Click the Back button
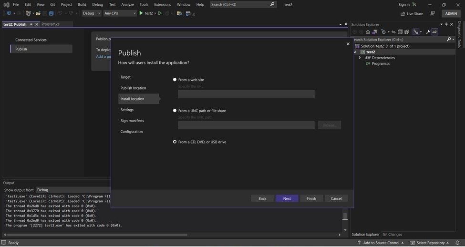The height and width of the screenshot is (247, 465). tap(262, 198)
